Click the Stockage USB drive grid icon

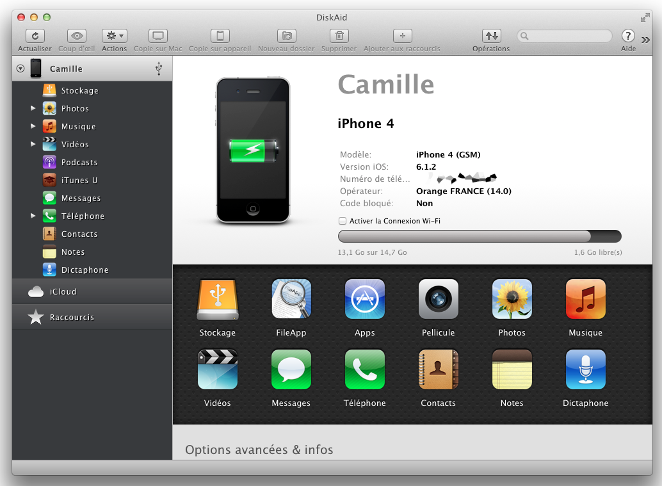click(218, 299)
